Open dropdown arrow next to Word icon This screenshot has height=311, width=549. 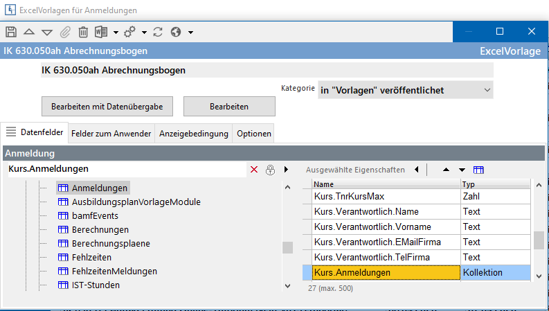point(114,33)
